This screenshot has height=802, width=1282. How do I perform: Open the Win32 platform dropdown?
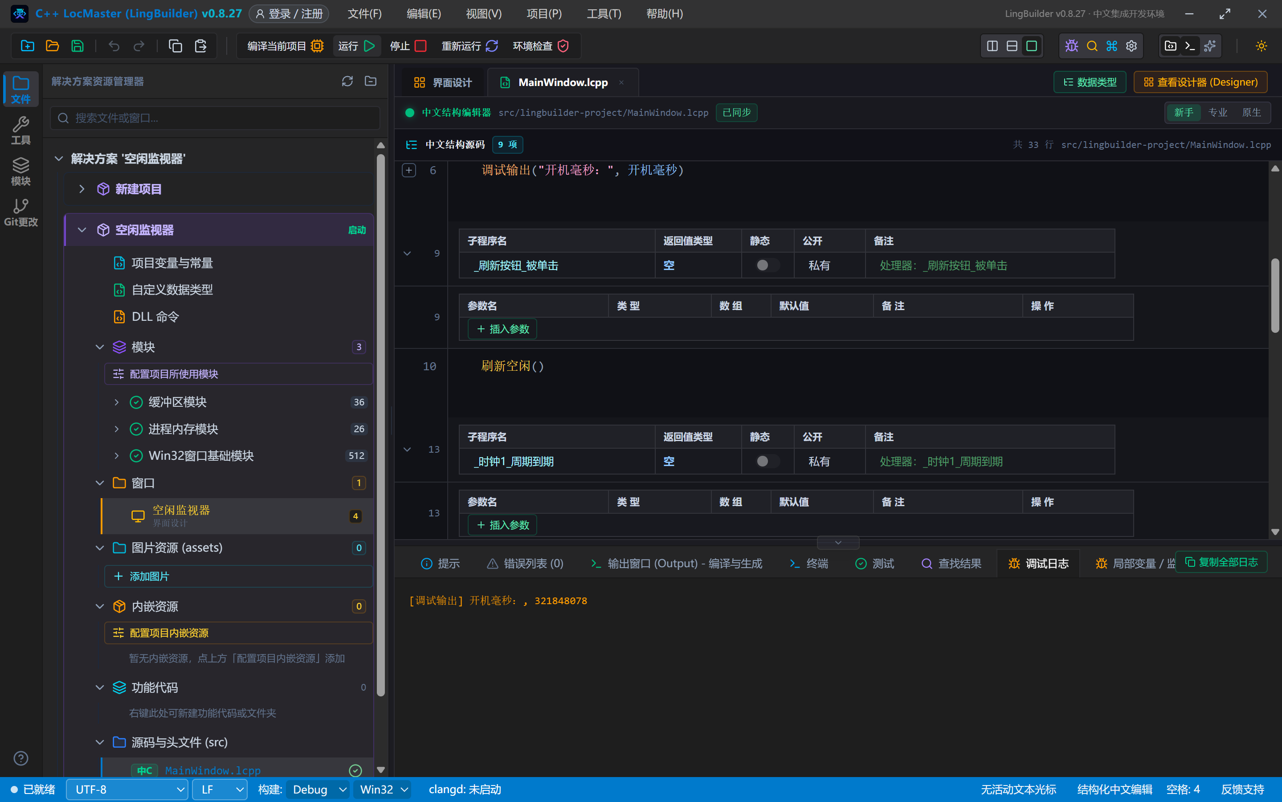click(383, 789)
